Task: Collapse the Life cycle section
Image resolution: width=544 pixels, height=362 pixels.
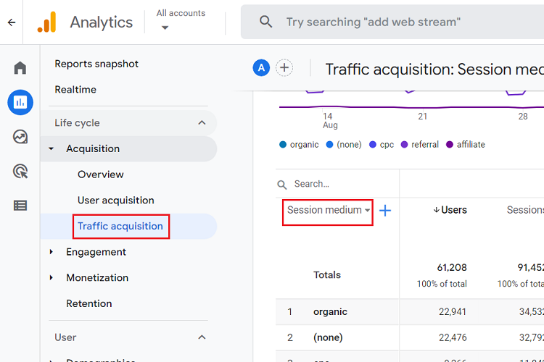Action: (202, 122)
